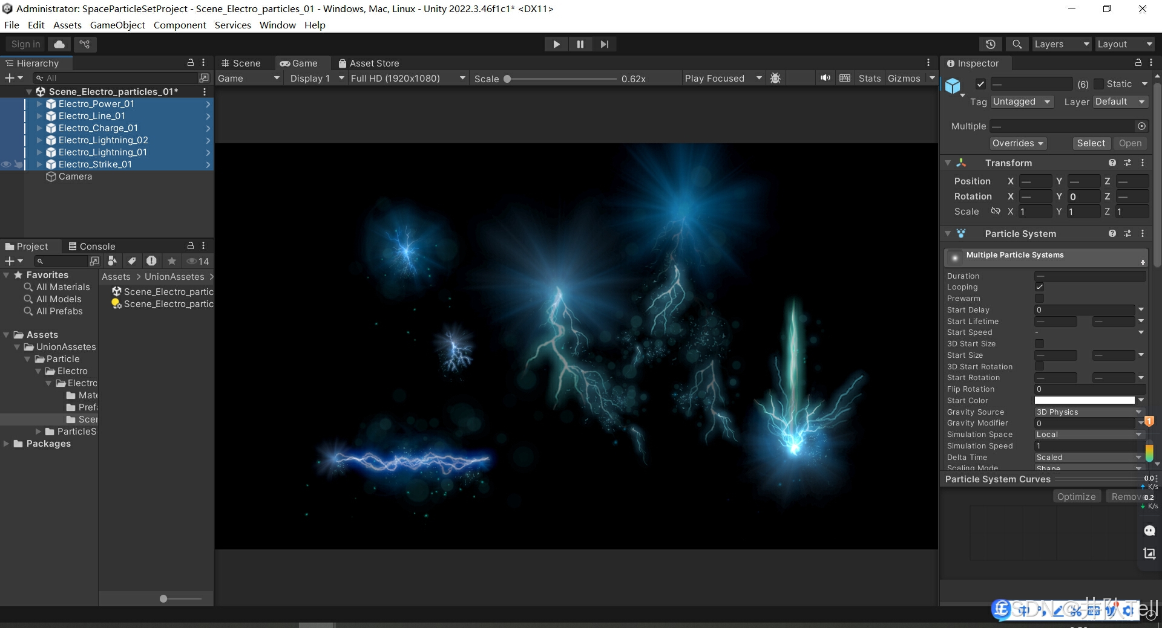Open the version control icon
This screenshot has height=628, width=1162.
[x=85, y=44]
